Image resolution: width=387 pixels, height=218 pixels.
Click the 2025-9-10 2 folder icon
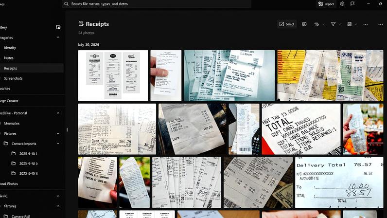(x=14, y=163)
